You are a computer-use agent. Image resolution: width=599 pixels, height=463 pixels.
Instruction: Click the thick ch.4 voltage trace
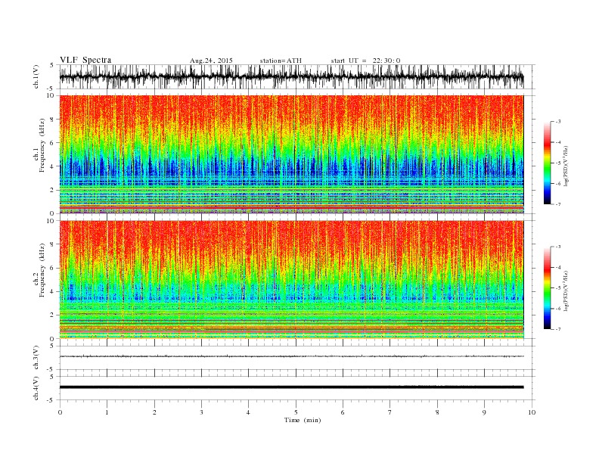pyautogui.click(x=291, y=387)
